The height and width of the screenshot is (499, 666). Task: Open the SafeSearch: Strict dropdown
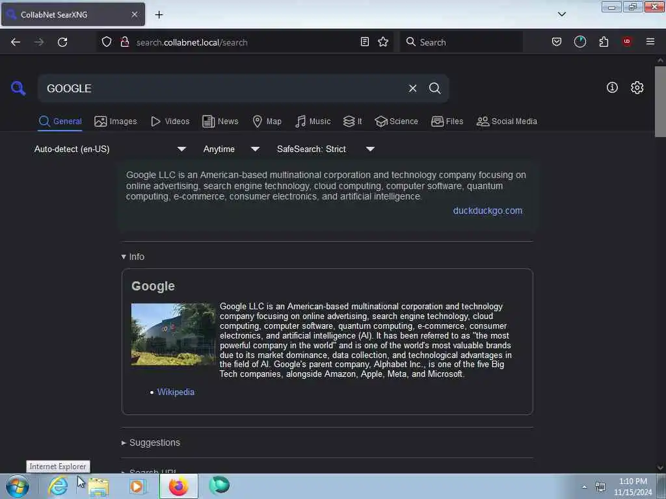coord(325,149)
